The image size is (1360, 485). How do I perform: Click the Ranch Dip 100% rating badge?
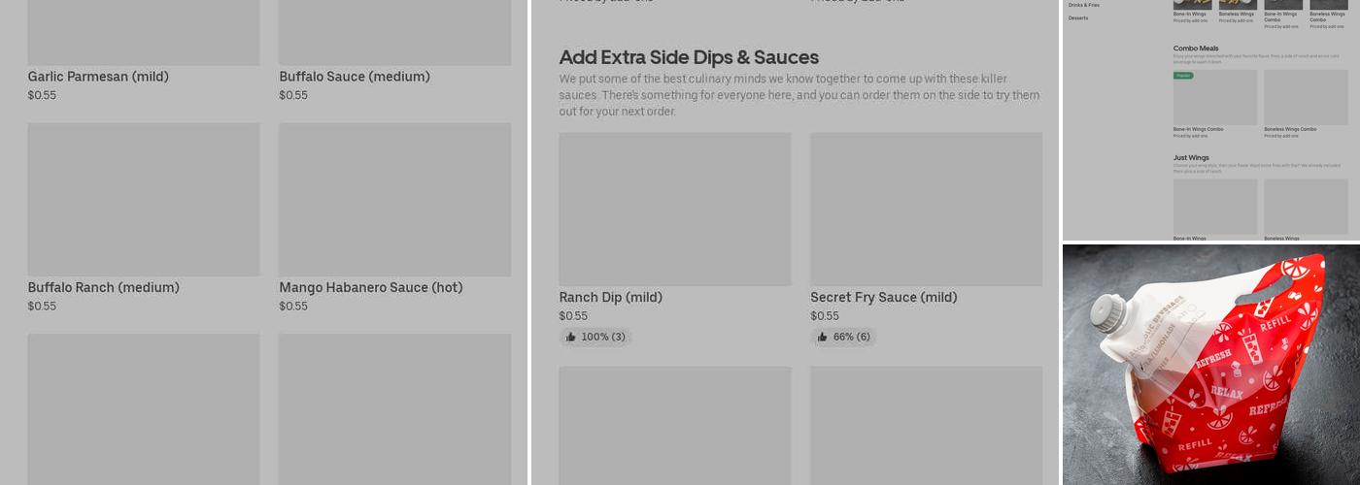(x=595, y=338)
